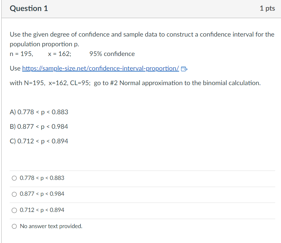
Task: Choose the No answer text provided option
Action: click(14, 226)
